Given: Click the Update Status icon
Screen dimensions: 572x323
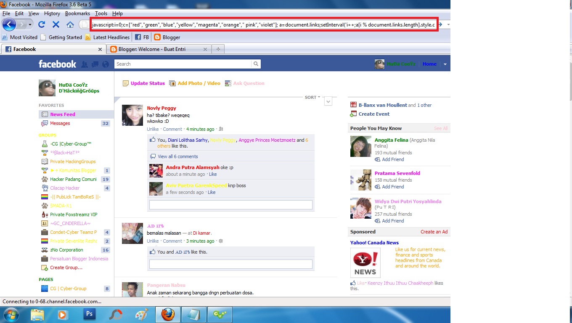Looking at the screenshot, I should tap(126, 83).
